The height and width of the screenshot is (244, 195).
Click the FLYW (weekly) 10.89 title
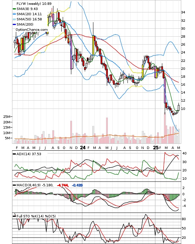34,3
